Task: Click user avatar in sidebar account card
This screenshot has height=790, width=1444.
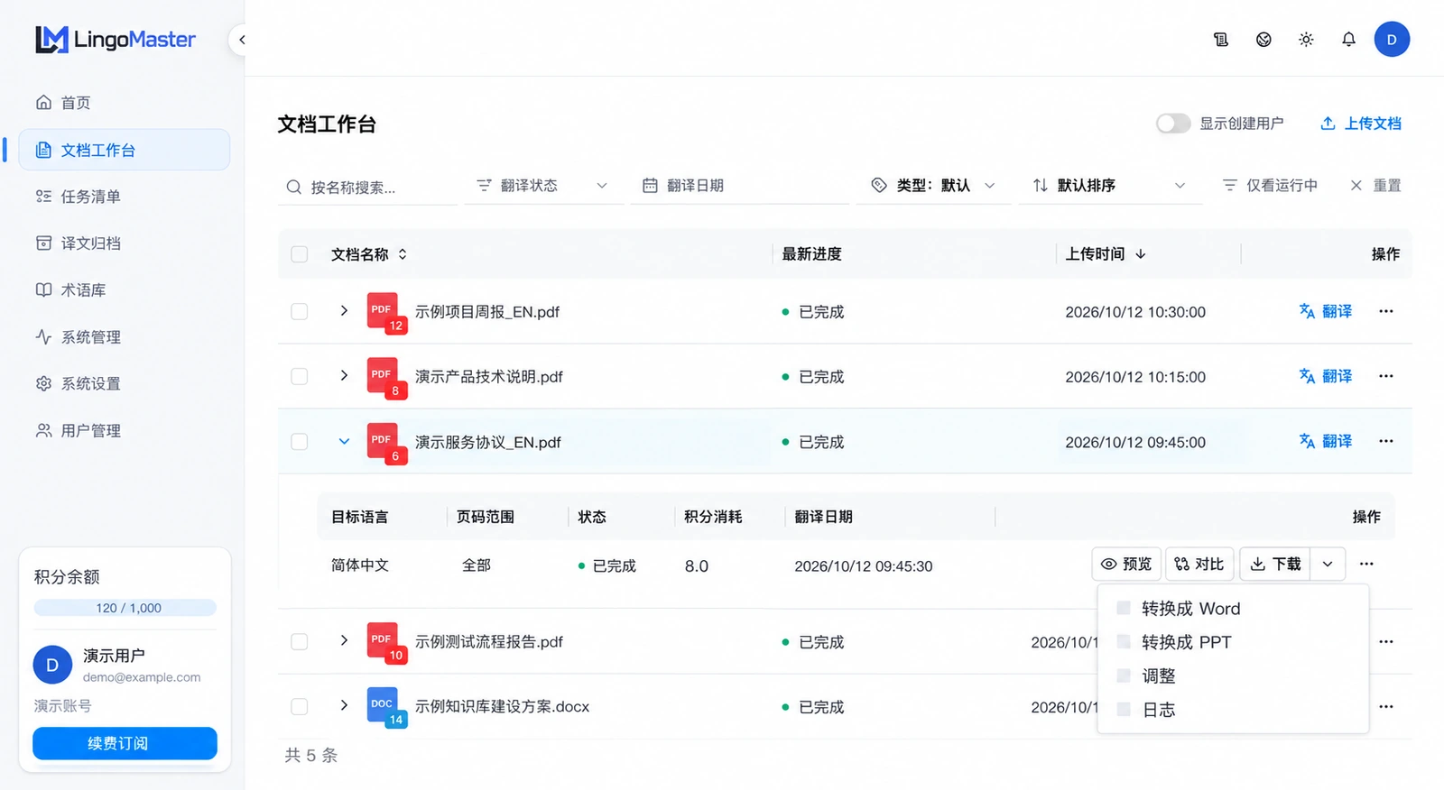Action: 52,665
